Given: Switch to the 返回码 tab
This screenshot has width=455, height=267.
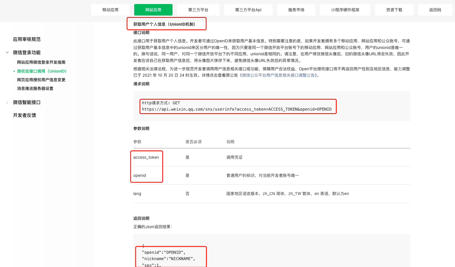Looking at the screenshot, I should click(x=435, y=10).
